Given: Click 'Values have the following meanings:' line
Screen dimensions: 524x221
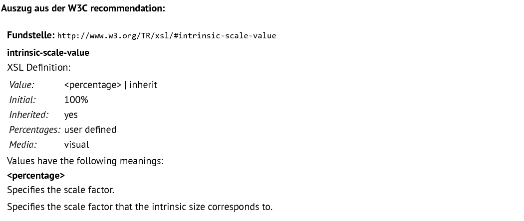Looking at the screenshot, I should [x=85, y=161].
